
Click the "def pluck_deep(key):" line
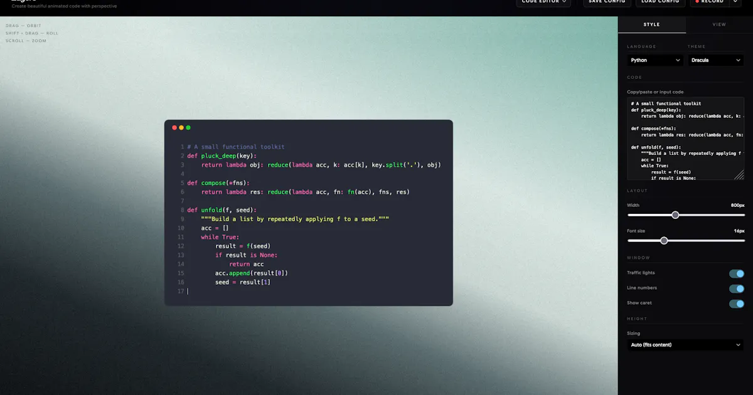(222, 155)
